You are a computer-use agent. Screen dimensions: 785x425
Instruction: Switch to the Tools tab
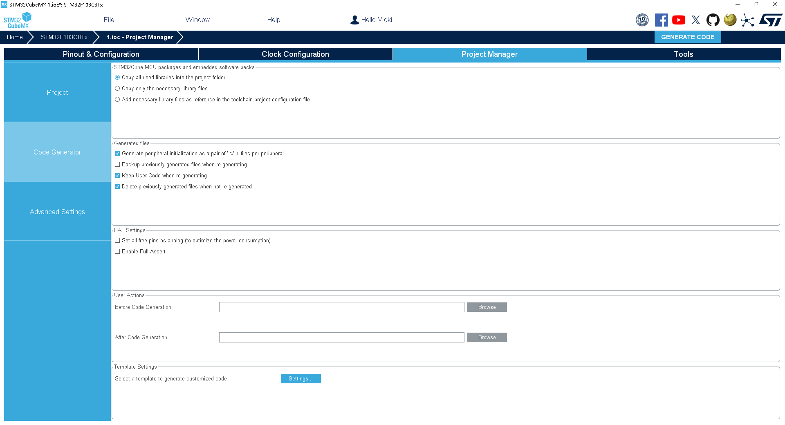click(x=684, y=54)
